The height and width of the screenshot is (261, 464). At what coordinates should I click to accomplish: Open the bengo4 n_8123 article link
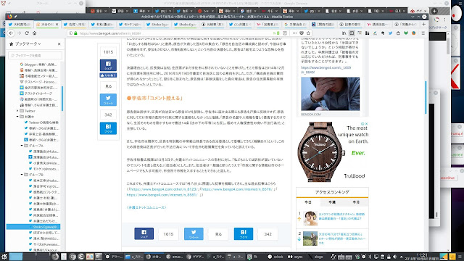pos(164,189)
